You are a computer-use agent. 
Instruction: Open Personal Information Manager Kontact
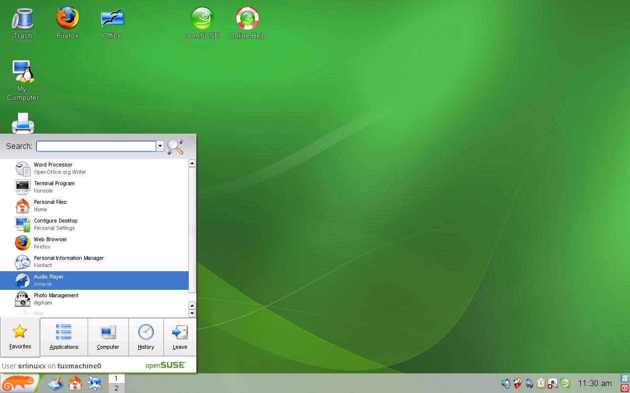click(94, 262)
